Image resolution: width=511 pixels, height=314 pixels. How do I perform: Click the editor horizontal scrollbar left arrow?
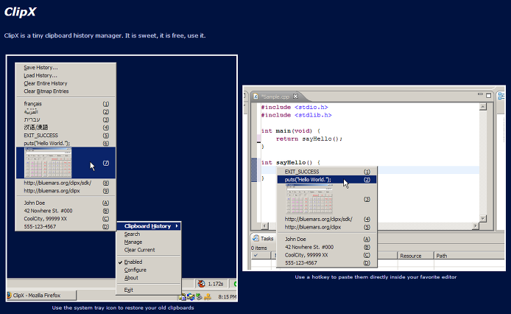pos(264,226)
